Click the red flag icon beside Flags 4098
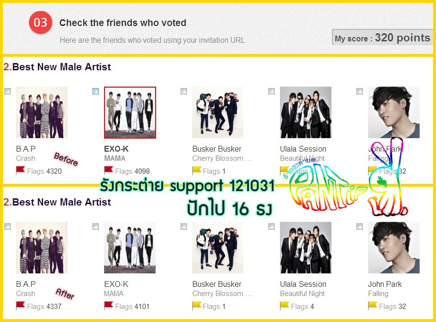This screenshot has height=322, width=436. (108, 170)
